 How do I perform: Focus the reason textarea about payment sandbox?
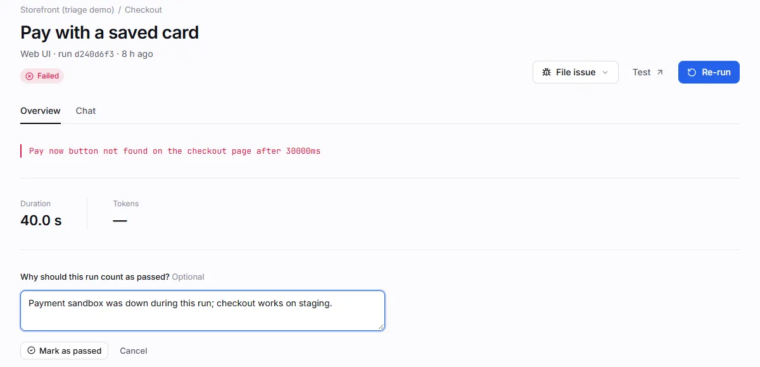point(203,311)
